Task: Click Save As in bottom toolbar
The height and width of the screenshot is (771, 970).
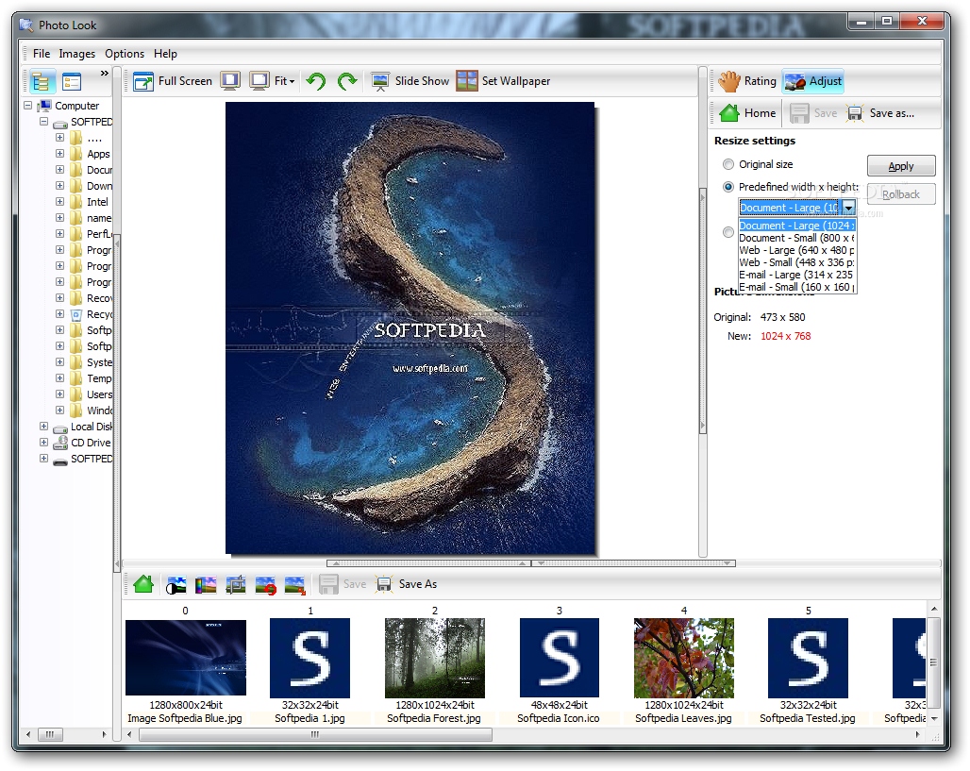Action: click(x=407, y=584)
